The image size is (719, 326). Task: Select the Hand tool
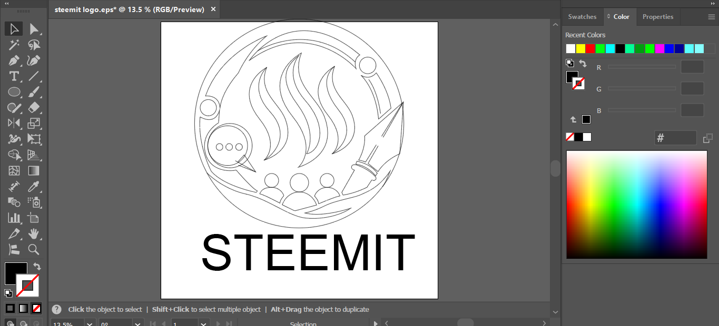34,233
